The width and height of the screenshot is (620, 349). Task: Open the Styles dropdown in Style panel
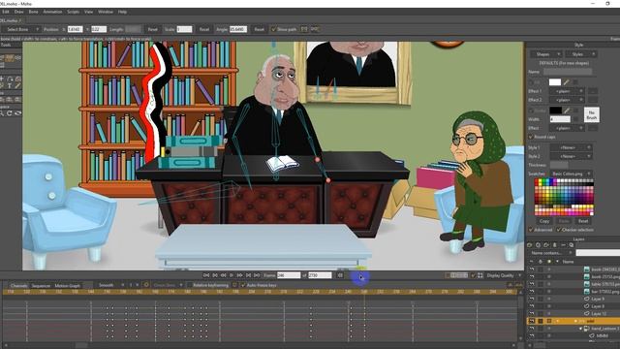point(581,54)
